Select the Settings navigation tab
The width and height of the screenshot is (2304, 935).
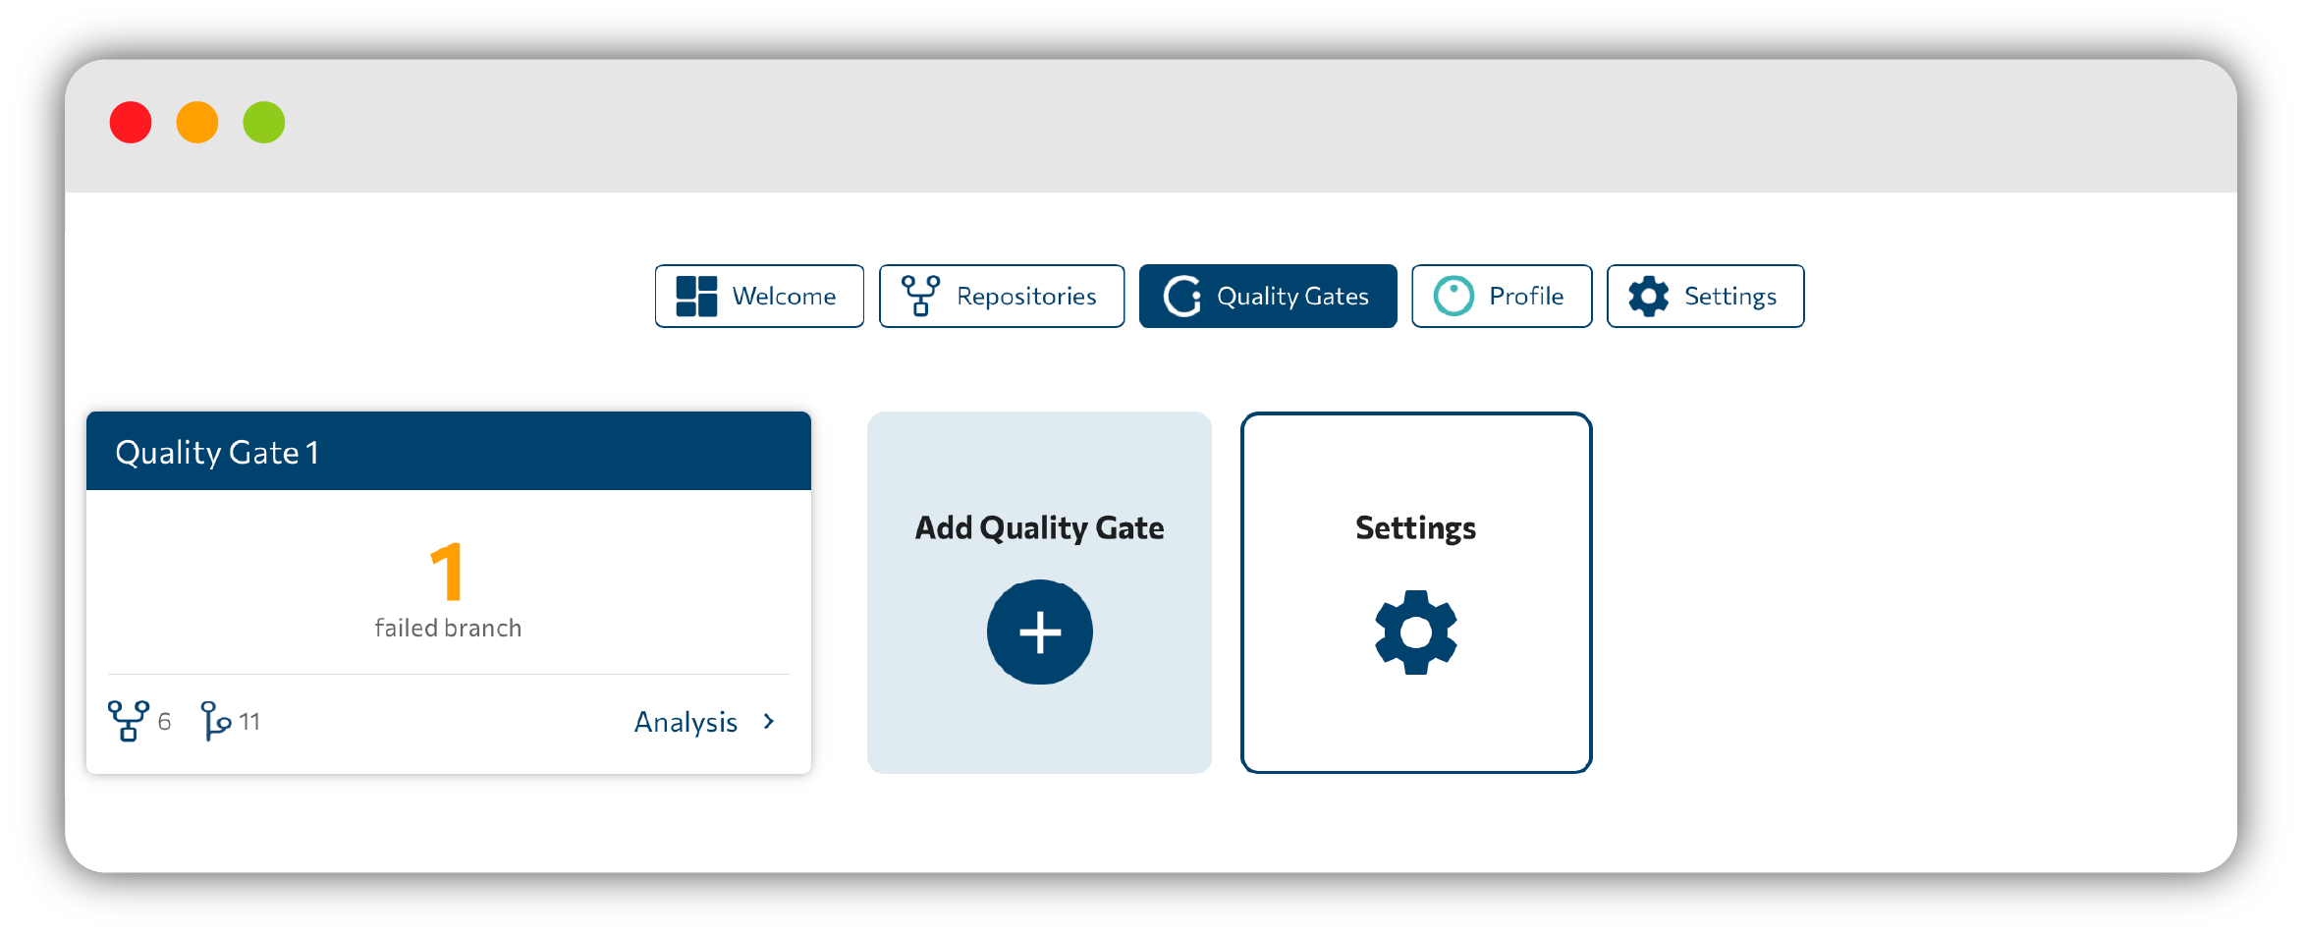coord(1705,296)
